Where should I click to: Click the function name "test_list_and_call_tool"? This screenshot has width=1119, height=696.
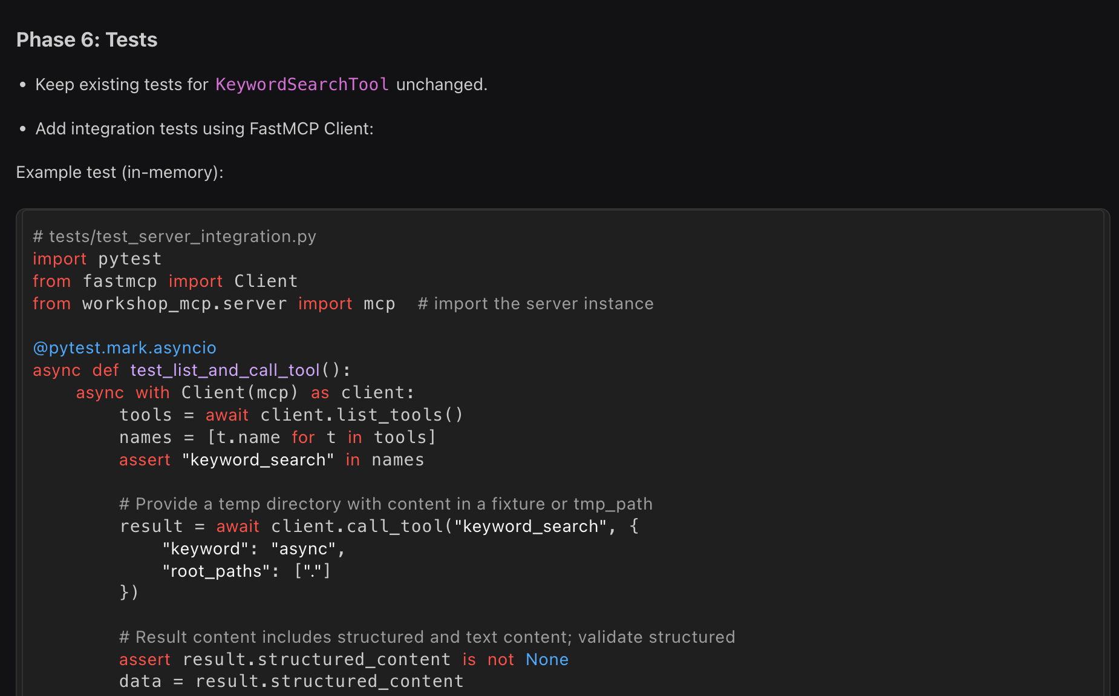click(225, 370)
